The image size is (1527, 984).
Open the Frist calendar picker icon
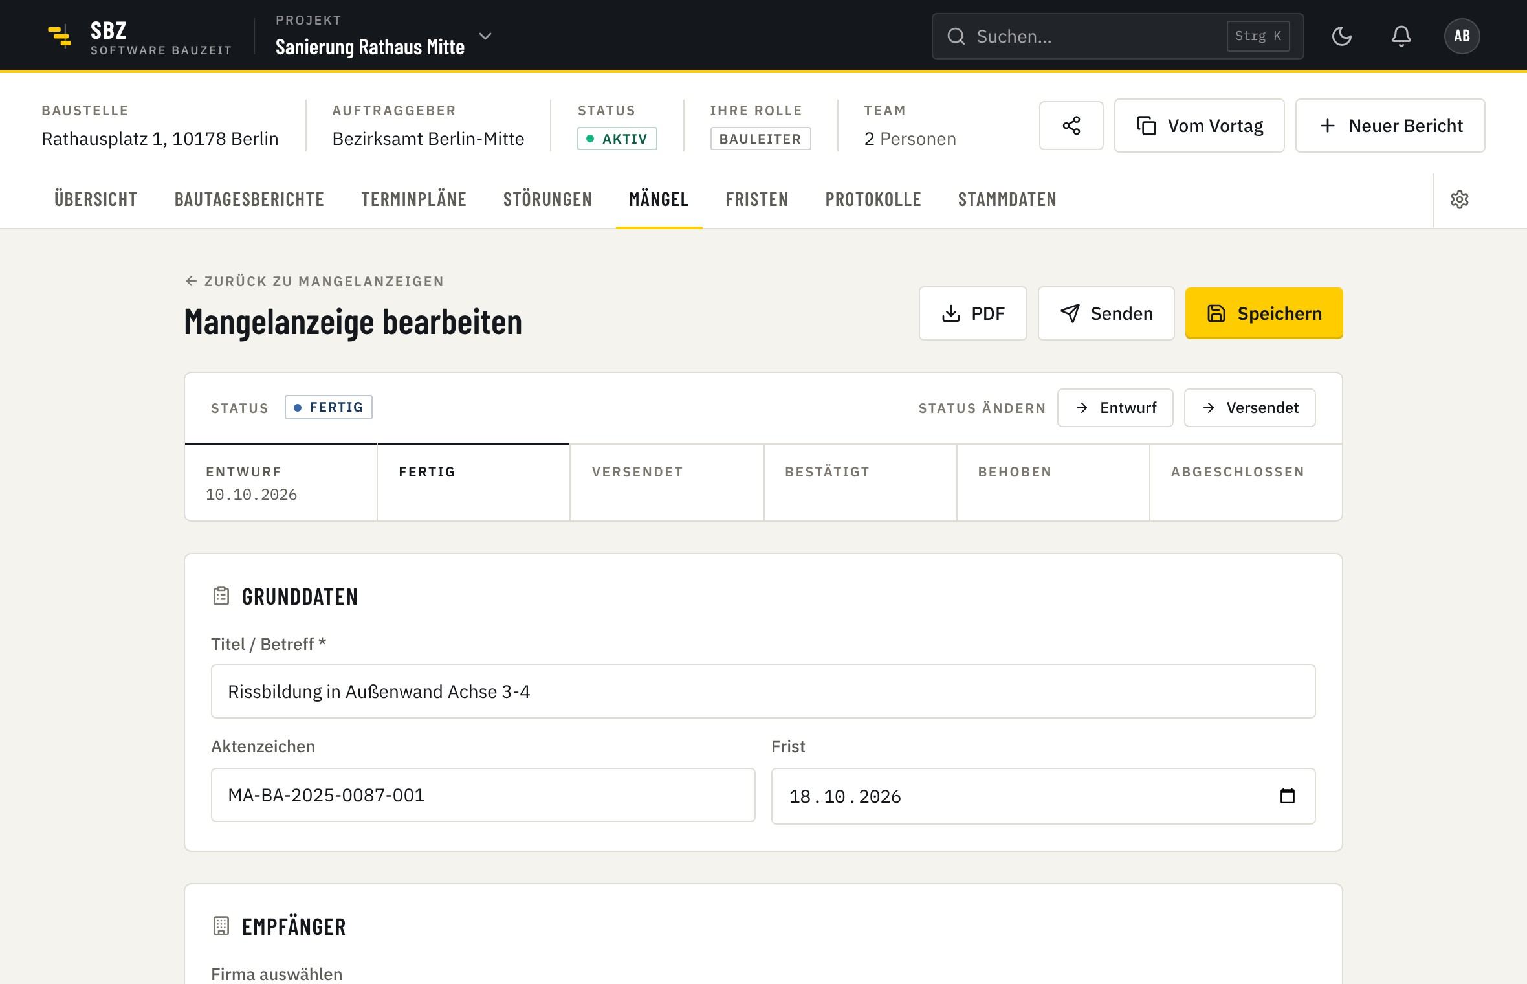click(1287, 796)
